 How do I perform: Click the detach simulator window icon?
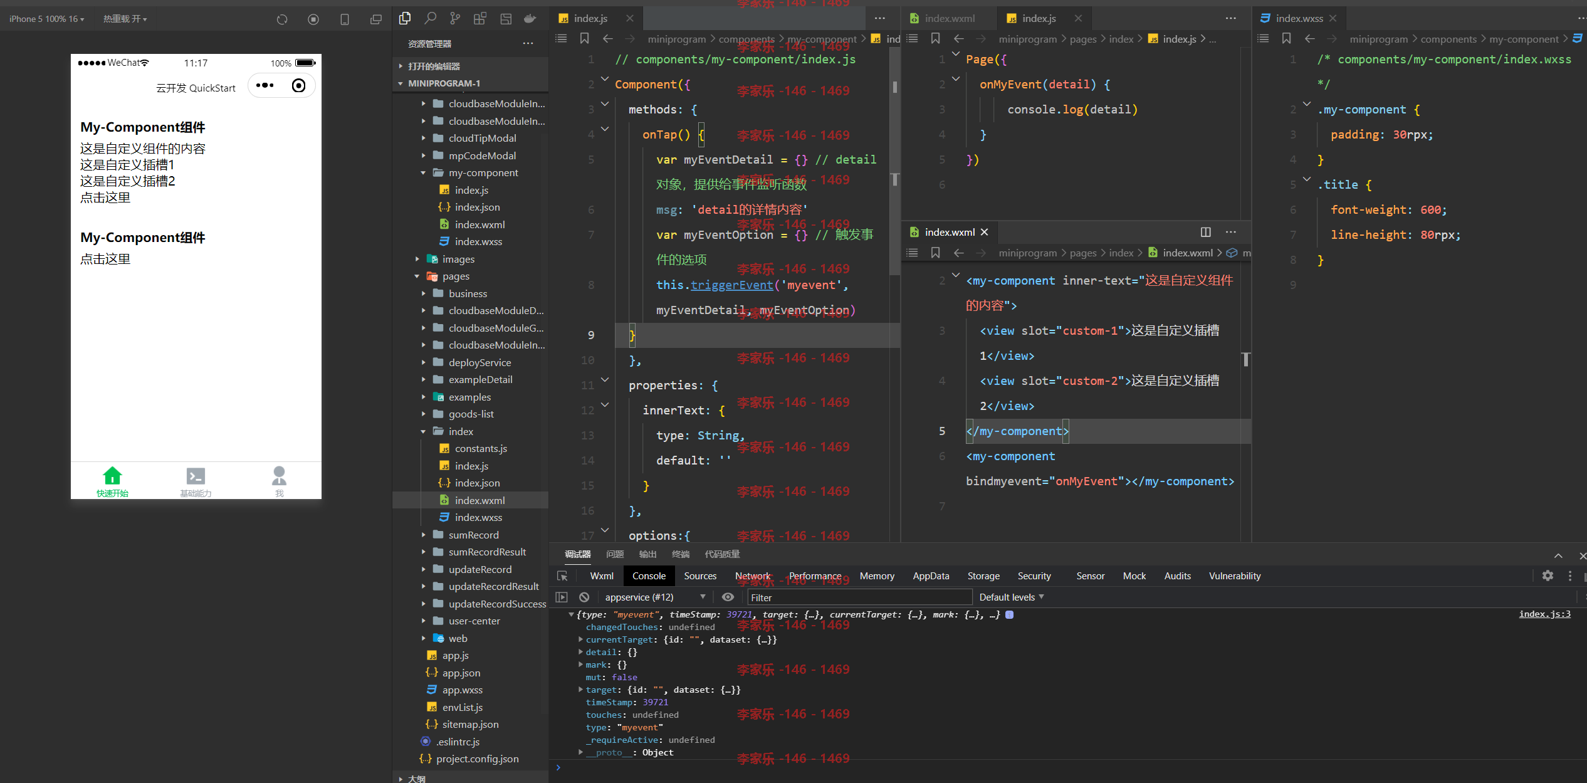point(376,19)
